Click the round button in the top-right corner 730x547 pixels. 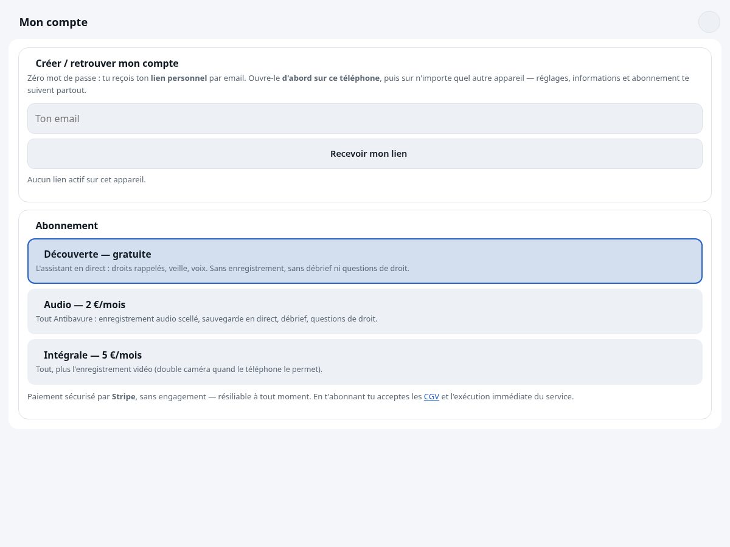pyautogui.click(x=709, y=22)
